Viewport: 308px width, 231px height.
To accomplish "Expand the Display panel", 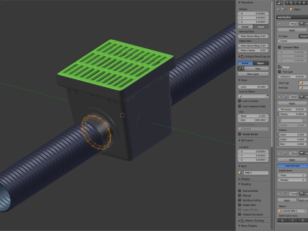I will coord(239,179).
